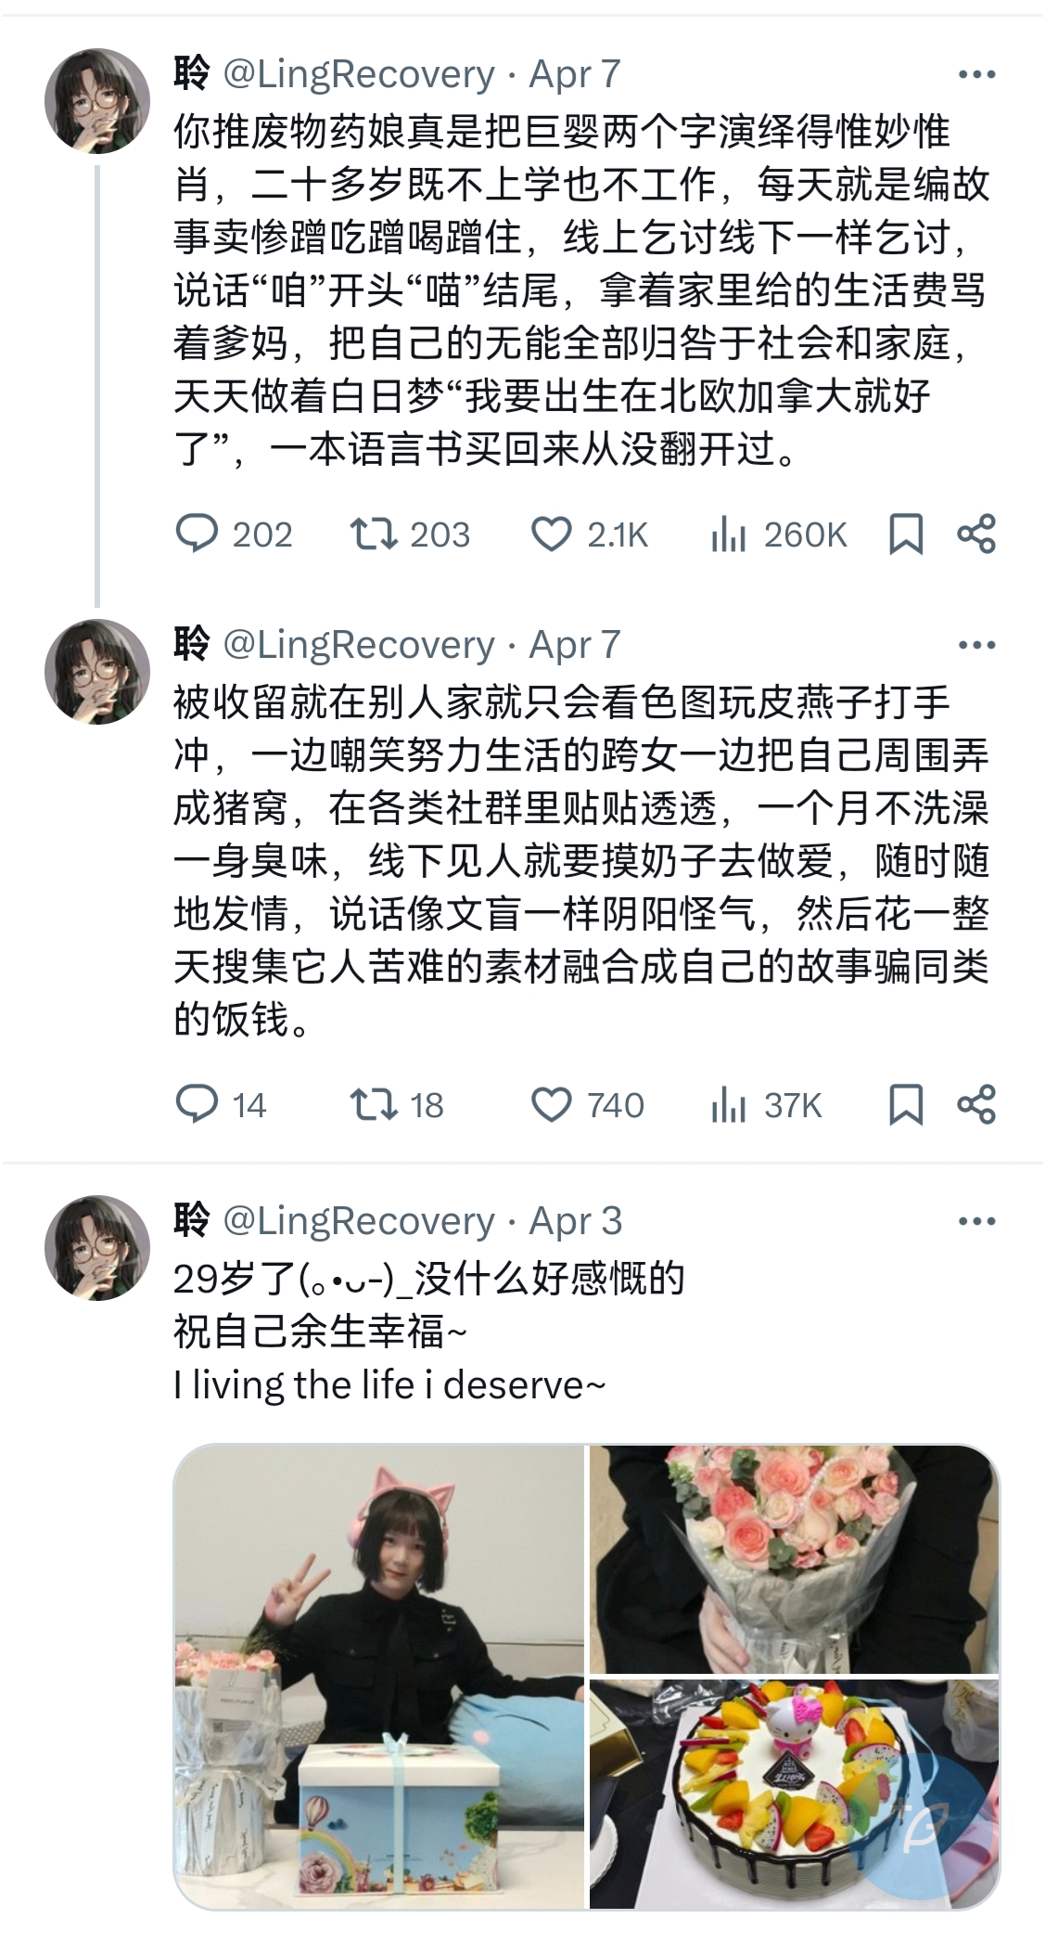The width and height of the screenshot is (1046, 1944).
Task: Open more options for the first tweet
Action: click(976, 74)
